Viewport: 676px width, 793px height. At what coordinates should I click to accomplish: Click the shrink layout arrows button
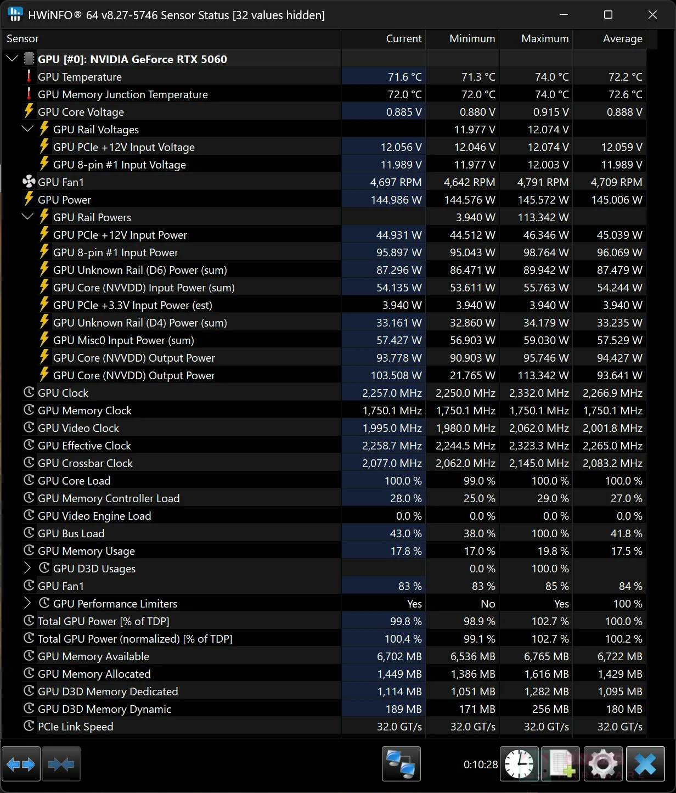click(x=61, y=764)
